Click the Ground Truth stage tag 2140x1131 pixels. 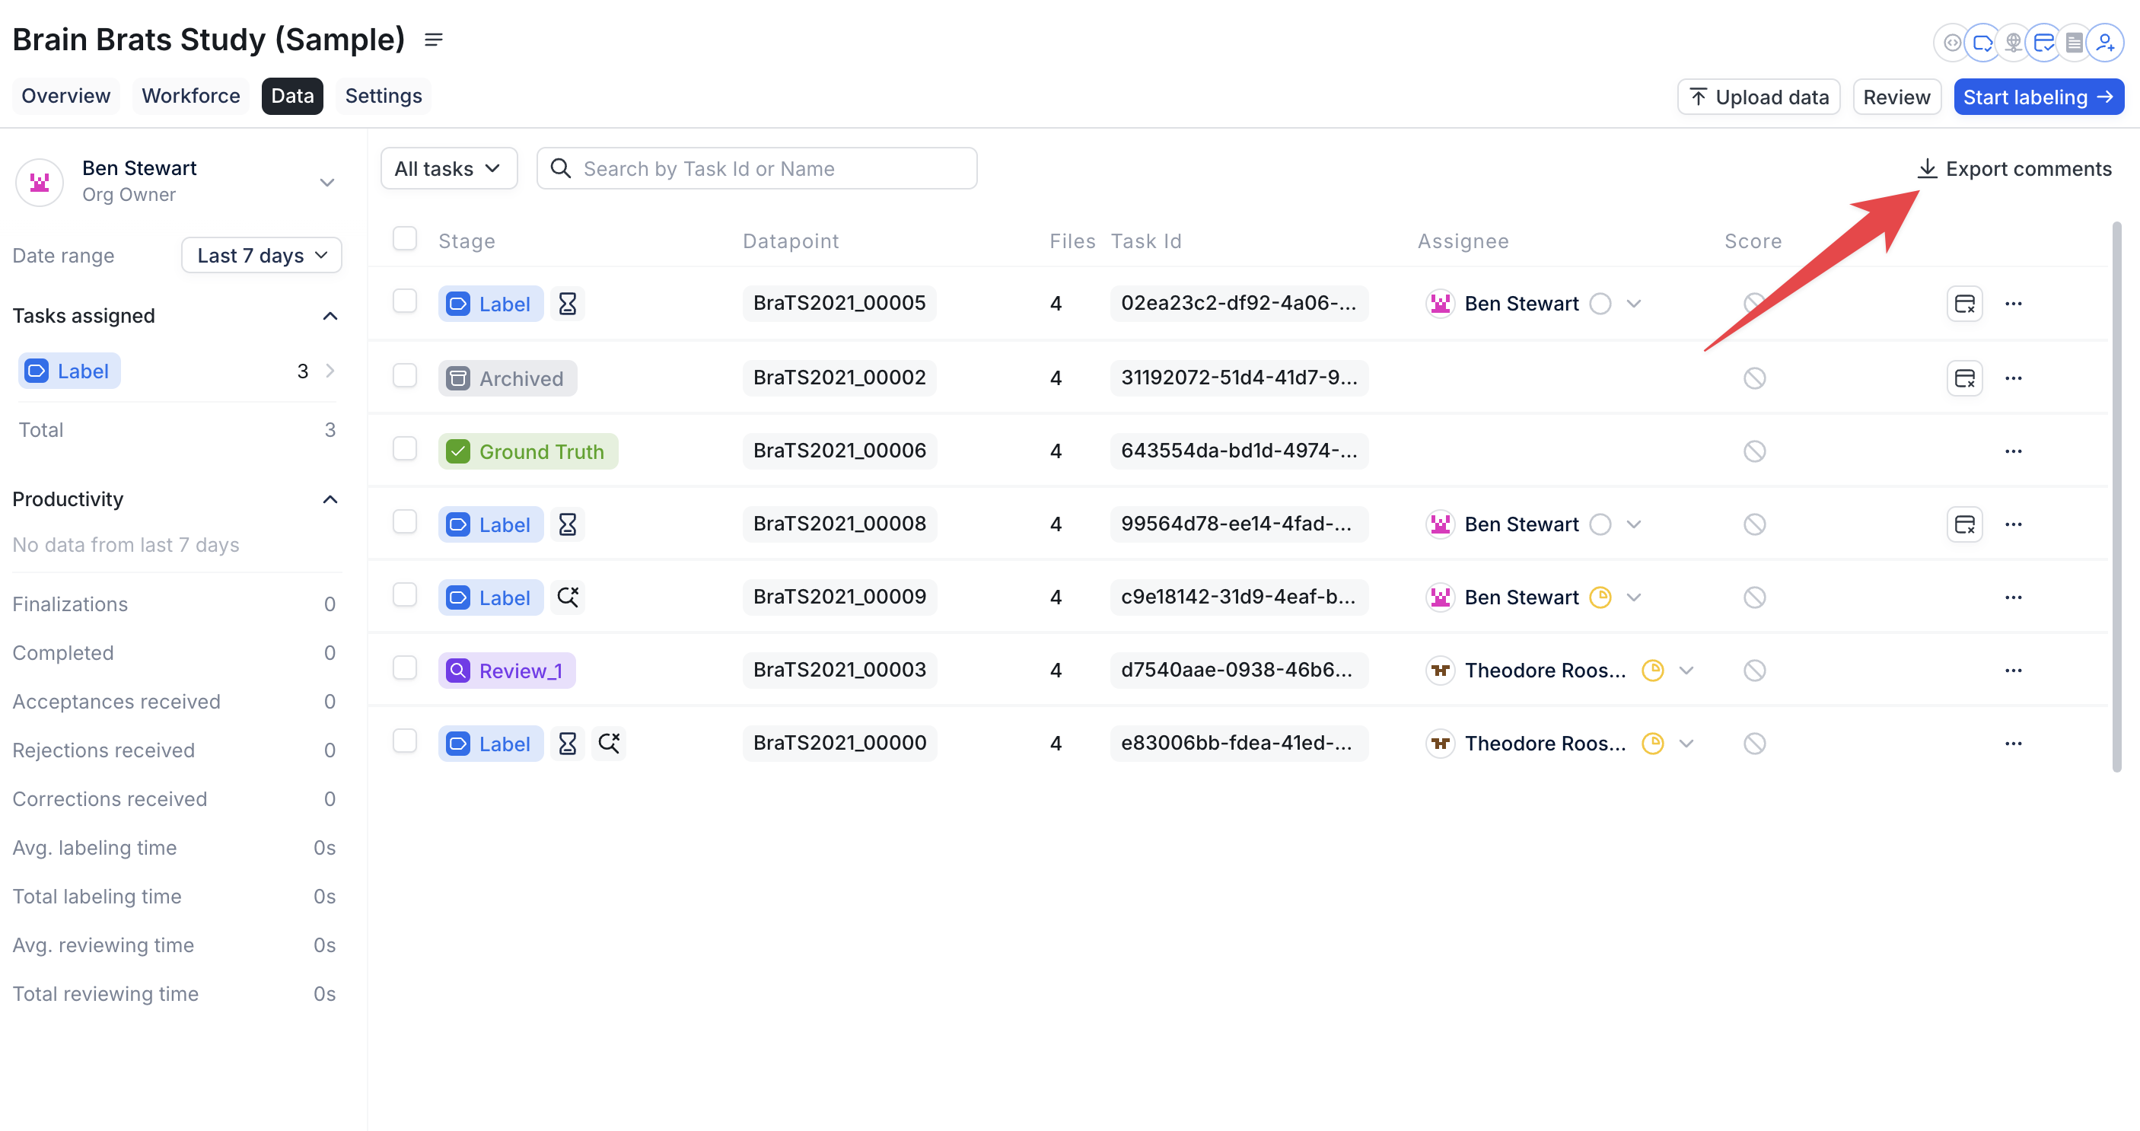tap(527, 451)
